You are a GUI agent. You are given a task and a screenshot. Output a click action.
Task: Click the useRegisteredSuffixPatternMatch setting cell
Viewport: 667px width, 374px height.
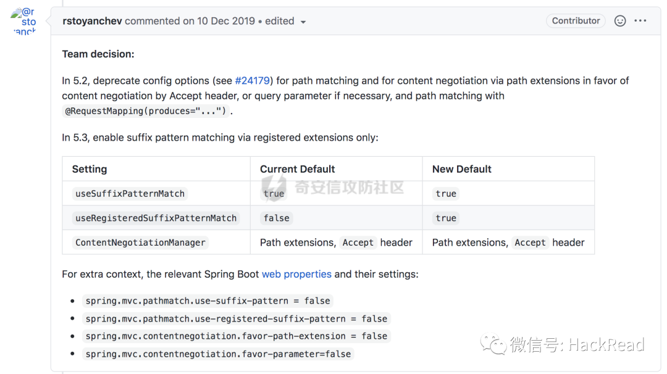pos(156,218)
